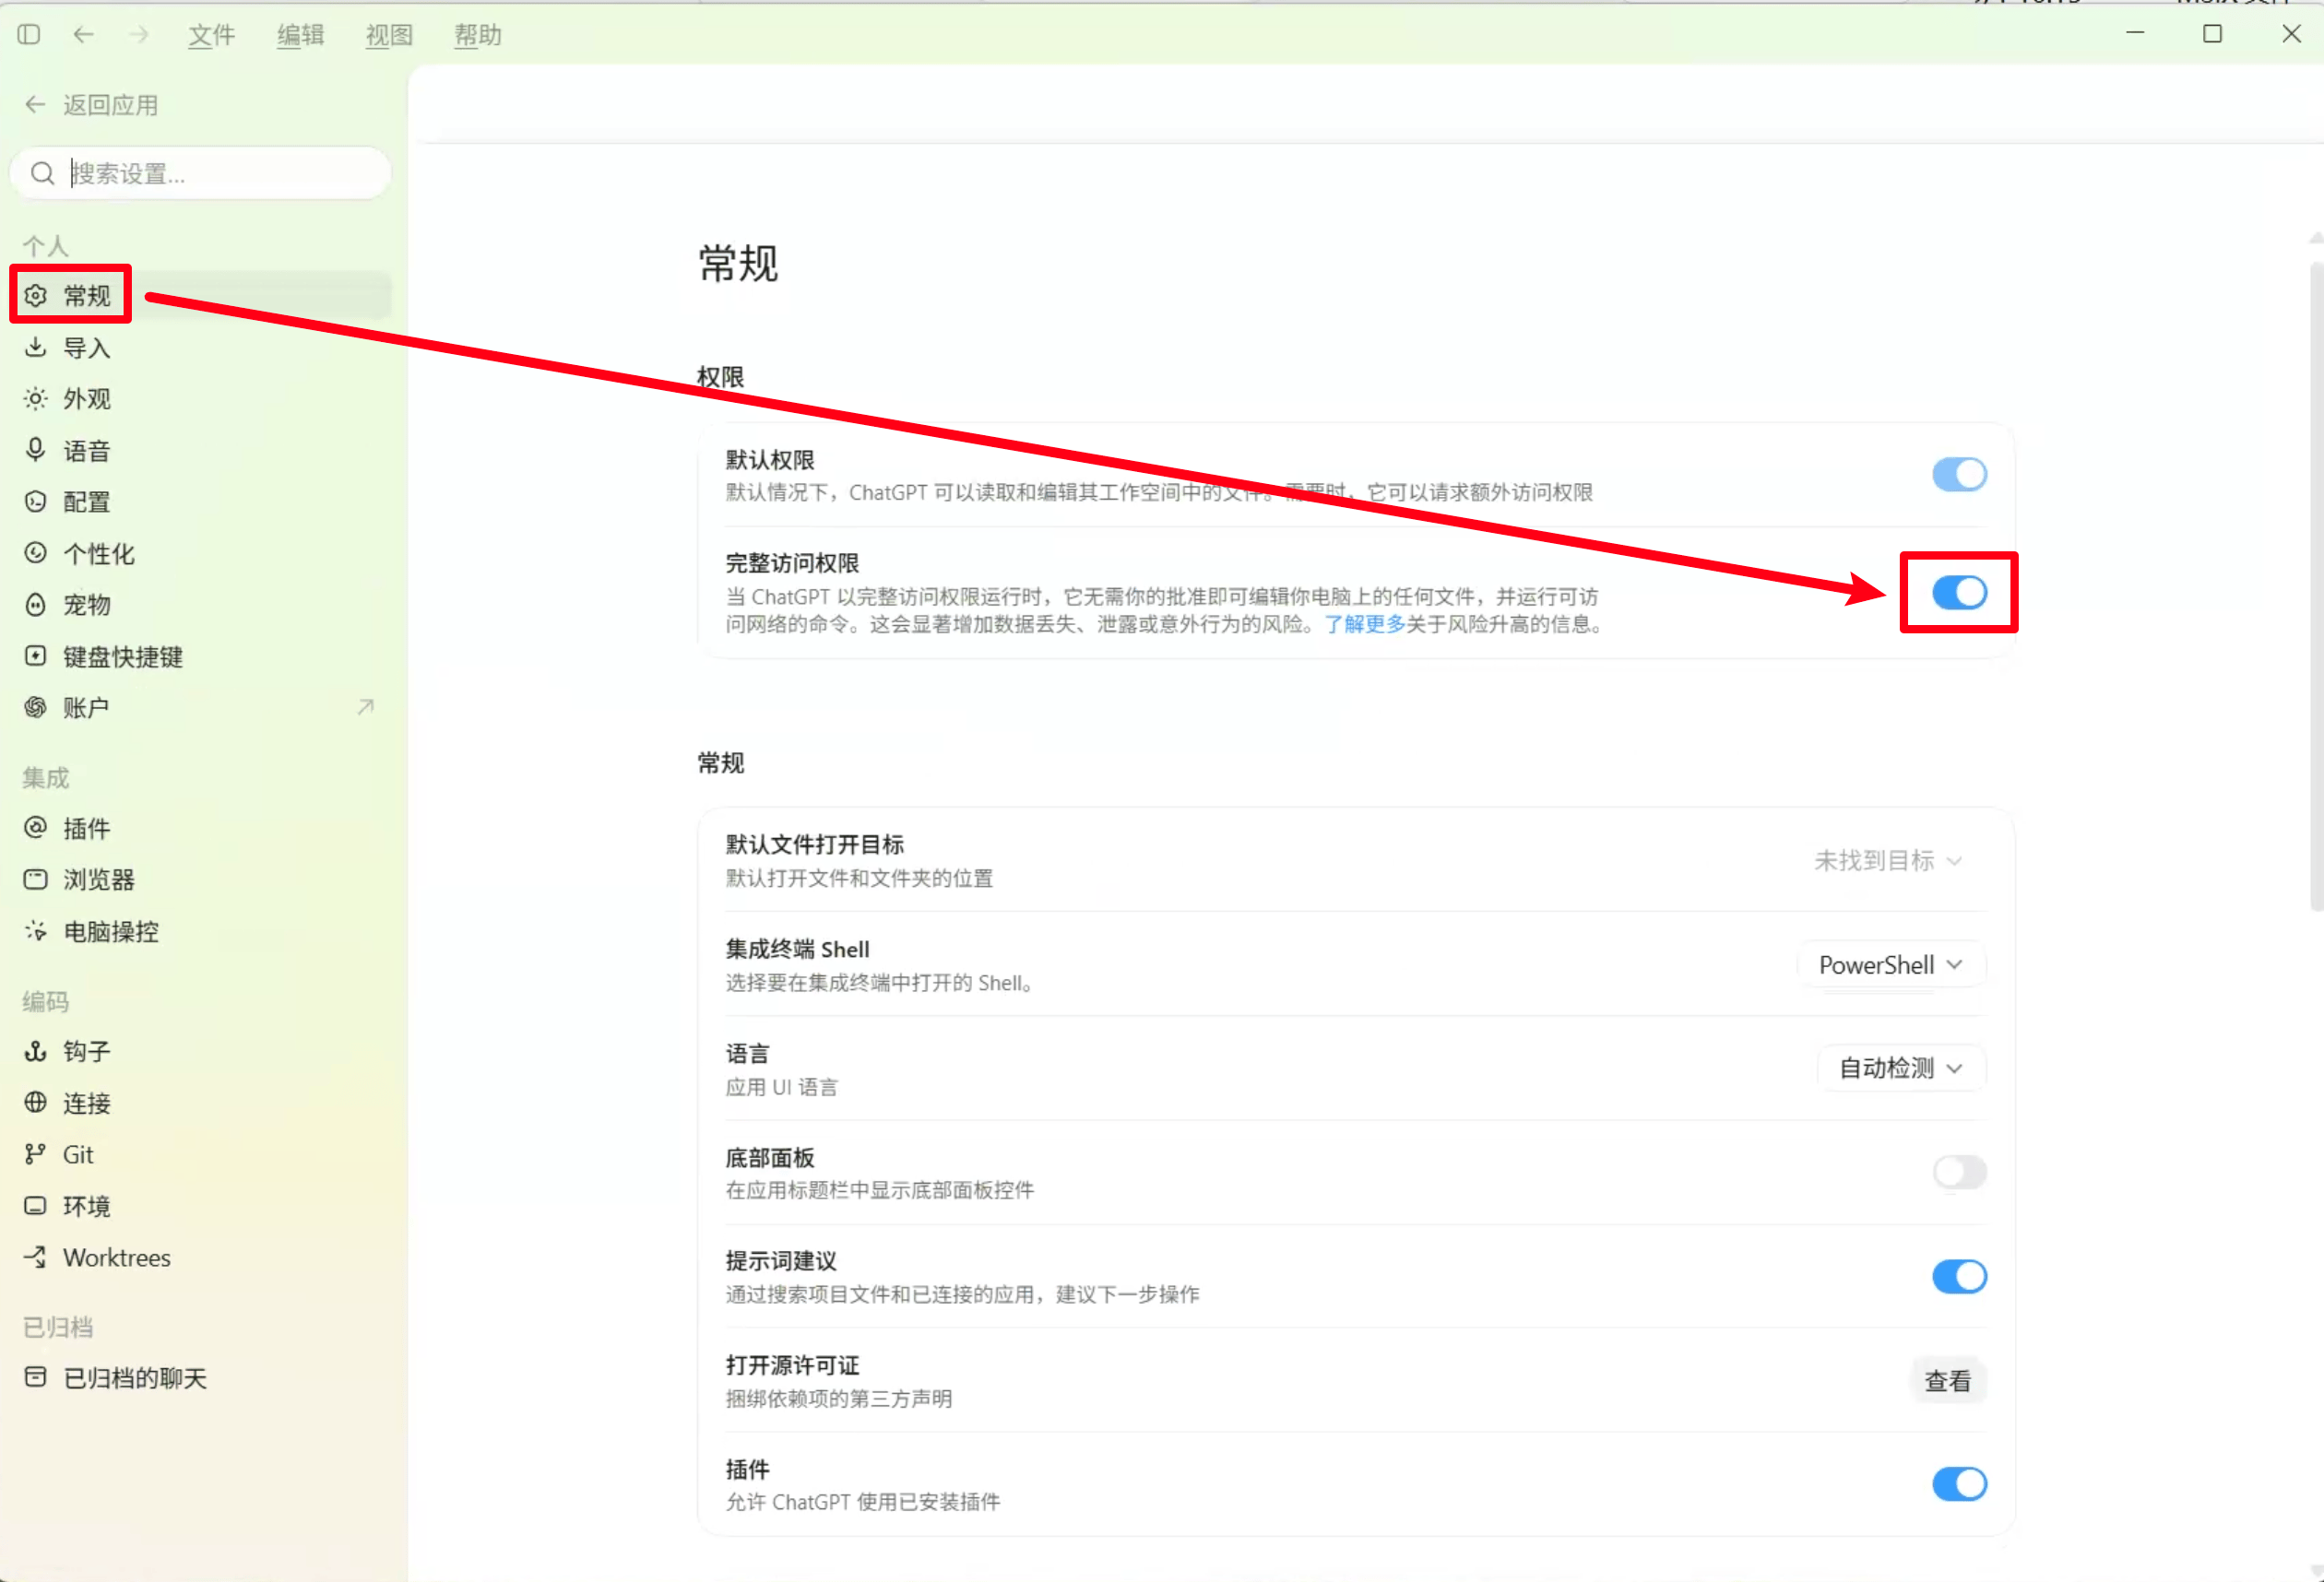Click the magnifier icon in the settings search box

42,174
